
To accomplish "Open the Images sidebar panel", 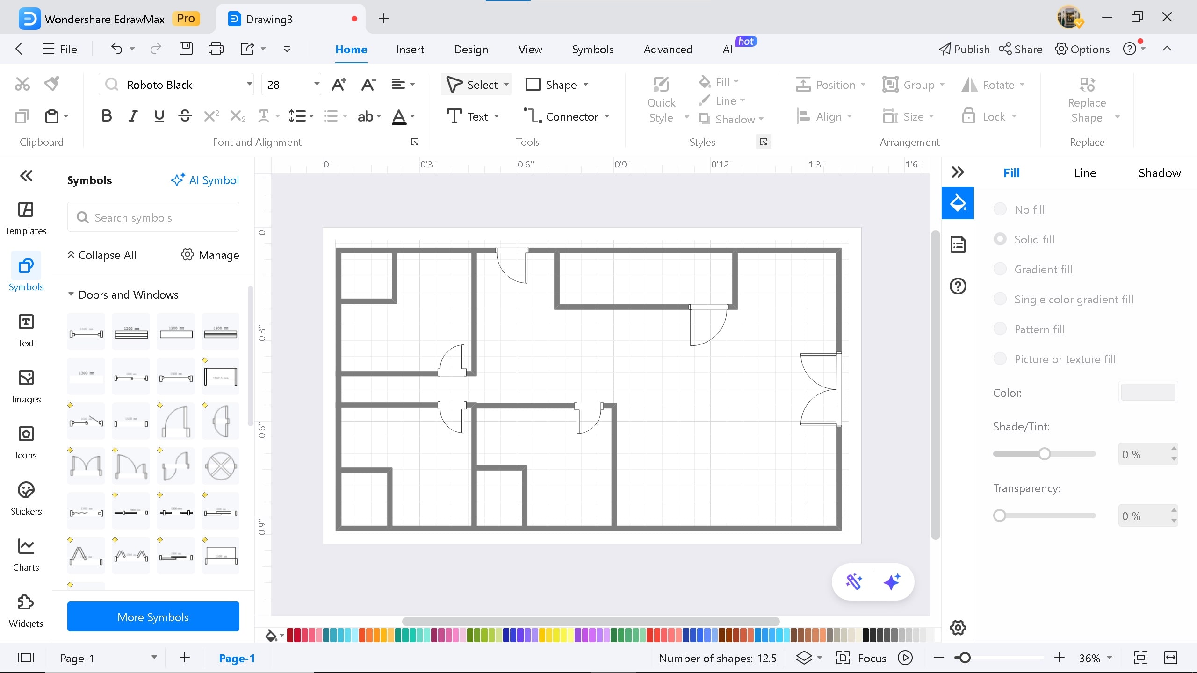I will point(26,386).
